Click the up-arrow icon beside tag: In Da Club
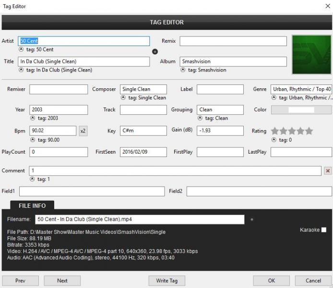This screenshot has width=333, height=288. [x=21, y=70]
